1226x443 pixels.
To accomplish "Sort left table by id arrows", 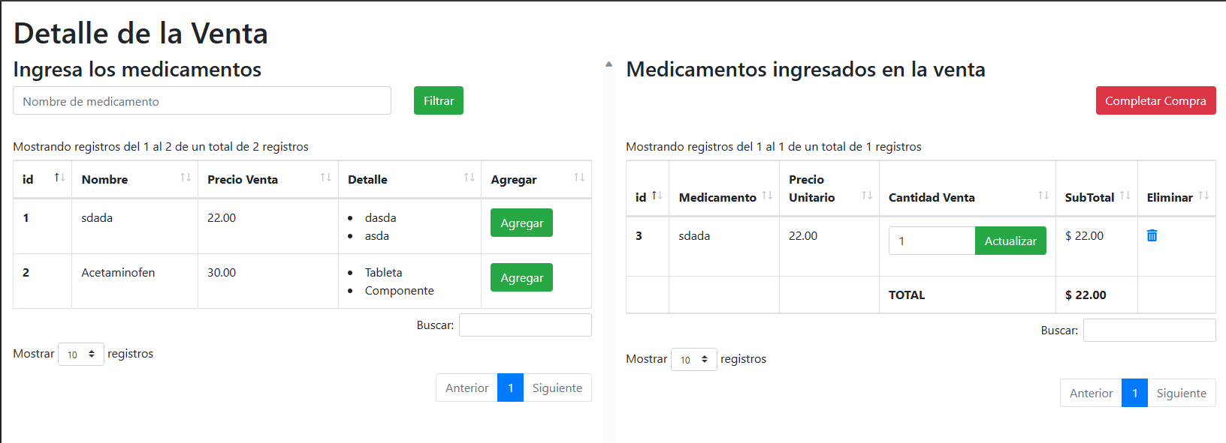I will point(59,178).
